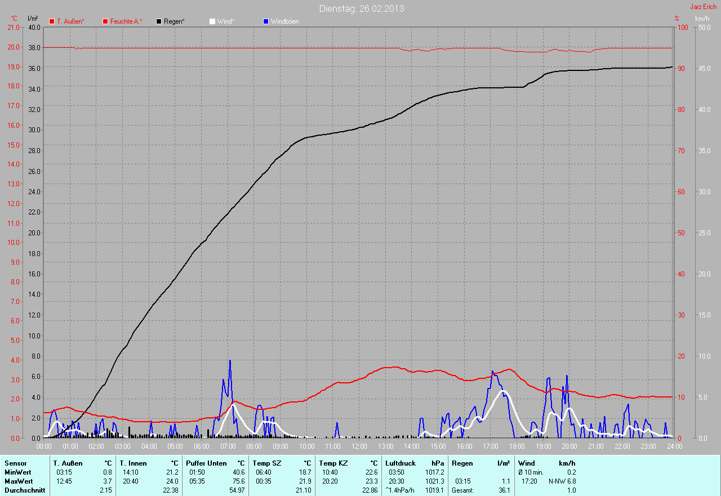Click the red '%' unit label above humidity axis
This screenshot has height=496, width=721.
pyautogui.click(x=677, y=19)
